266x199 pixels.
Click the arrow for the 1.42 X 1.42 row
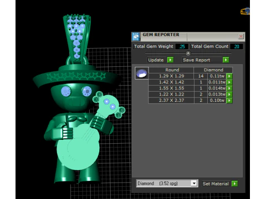pyautogui.click(x=229, y=82)
